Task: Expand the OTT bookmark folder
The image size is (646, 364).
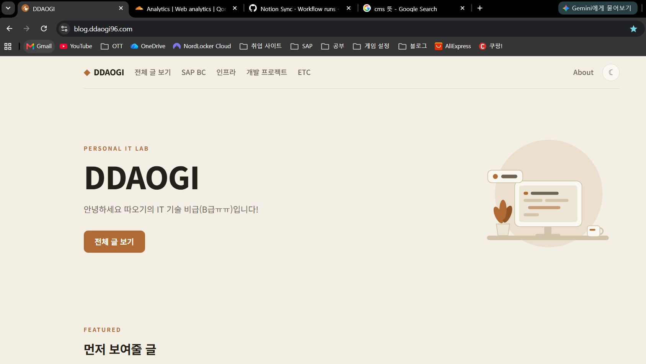Action: (112, 46)
